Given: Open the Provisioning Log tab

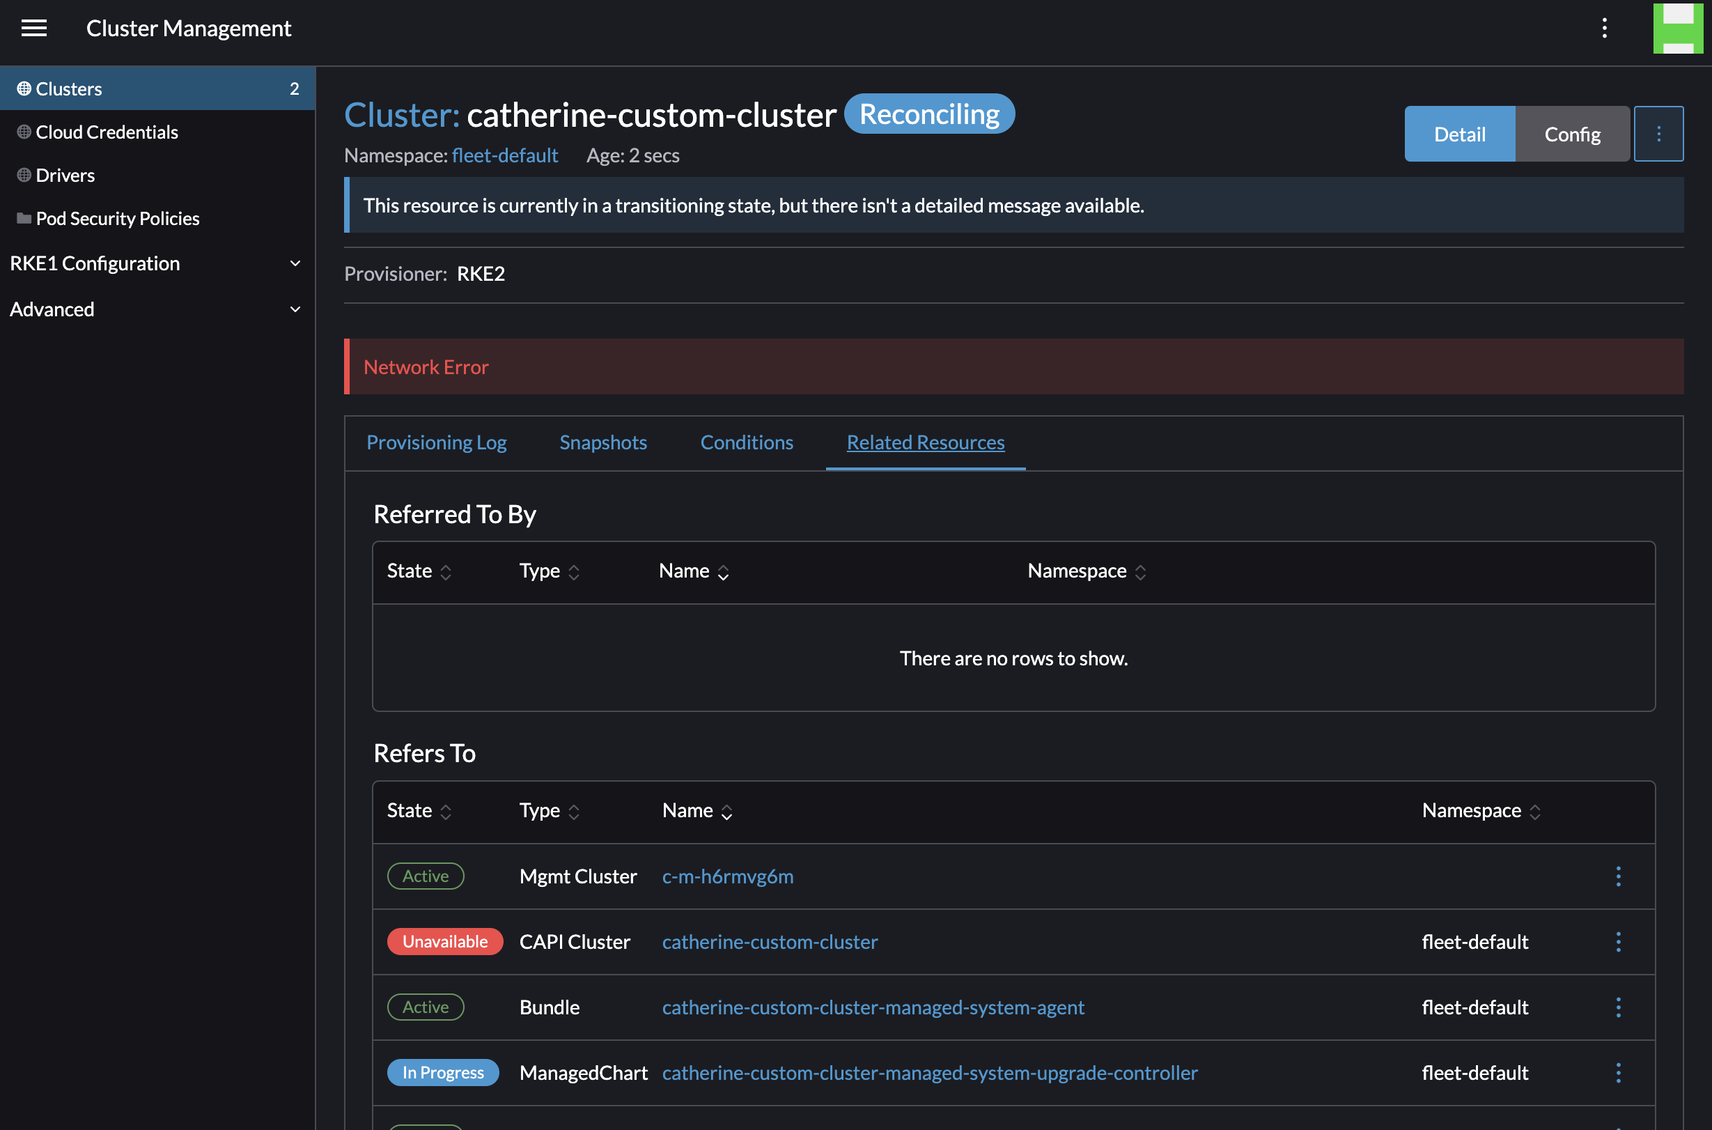Looking at the screenshot, I should point(437,442).
